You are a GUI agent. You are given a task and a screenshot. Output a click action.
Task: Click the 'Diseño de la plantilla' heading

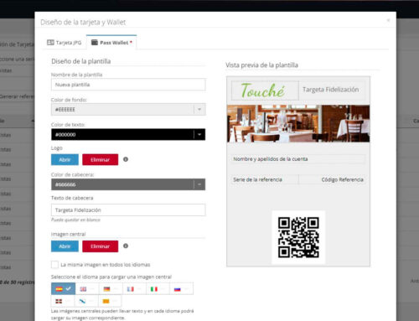pyautogui.click(x=81, y=61)
